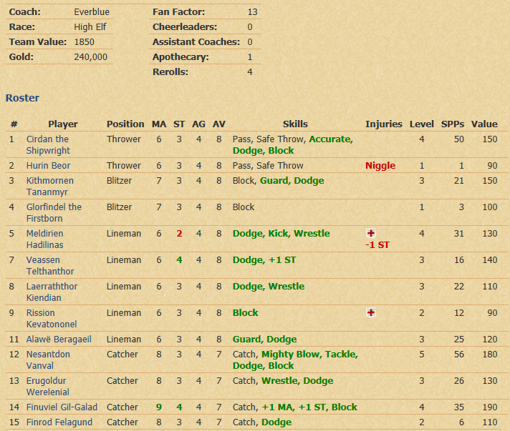Click the Thrower position in Hurin Beor's row
510x431 pixels.
point(124,166)
